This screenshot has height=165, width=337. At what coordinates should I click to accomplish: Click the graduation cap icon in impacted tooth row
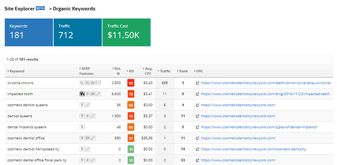(87, 94)
